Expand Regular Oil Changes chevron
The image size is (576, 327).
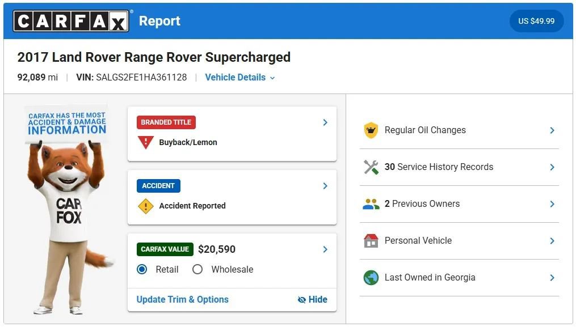(x=552, y=130)
